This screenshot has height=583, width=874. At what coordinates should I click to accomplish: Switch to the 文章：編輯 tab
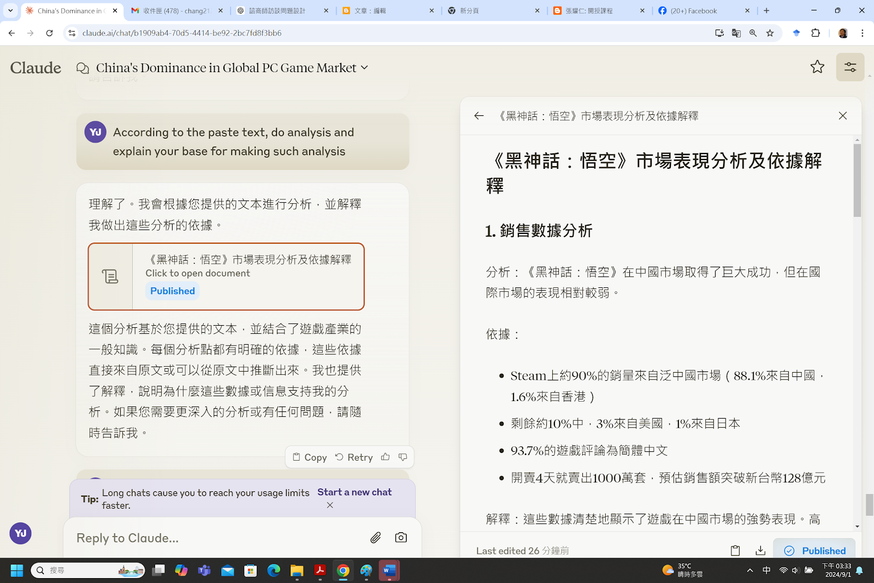pos(388,11)
